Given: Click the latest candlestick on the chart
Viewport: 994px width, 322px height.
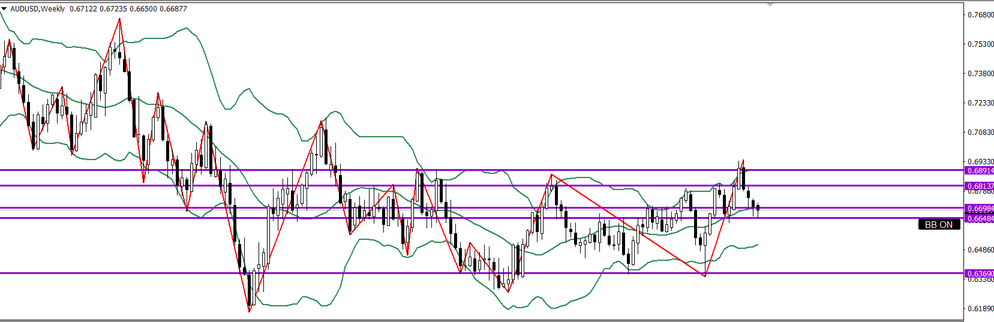Looking at the screenshot, I should pos(758,208).
